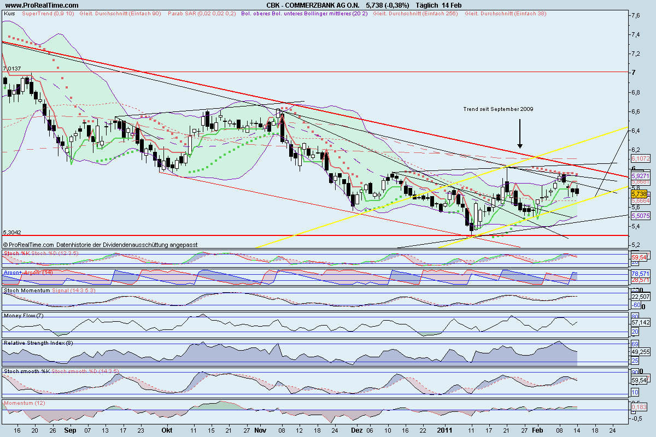This screenshot has height=437, width=656.
Task: Click the 80 level in the Money Flow panel
Action: (x=634, y=316)
